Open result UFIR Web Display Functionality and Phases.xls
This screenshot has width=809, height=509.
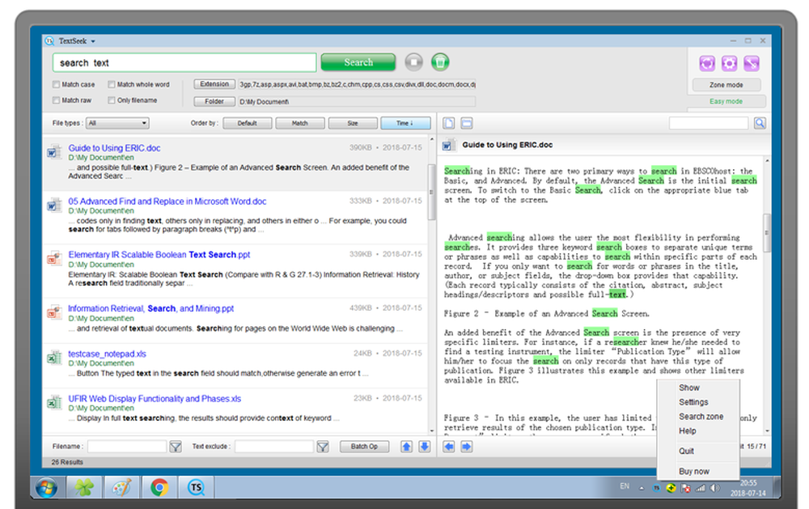[155, 398]
